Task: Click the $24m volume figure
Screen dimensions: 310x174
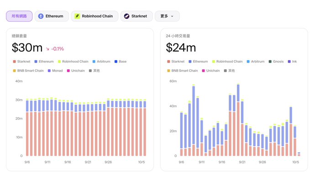Action: (x=181, y=47)
